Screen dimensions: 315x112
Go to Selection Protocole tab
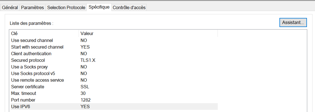tap(66, 7)
